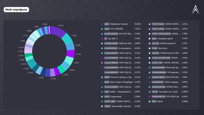Click the RU000A10DJH8 ticker badge
204x115 pixels.
point(111,34)
